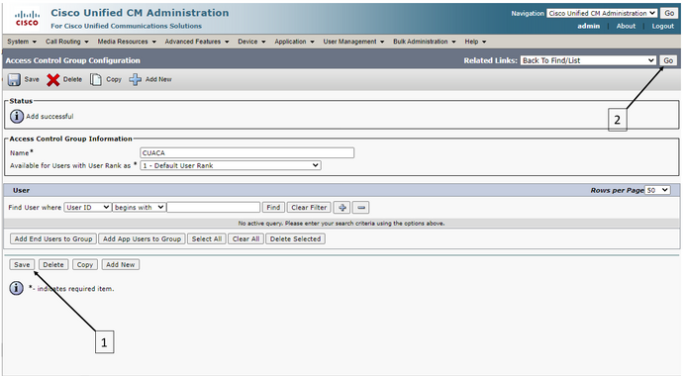Screen dimensions: 683x376
Task: Open the User ID search field dropdown
Action: click(87, 207)
